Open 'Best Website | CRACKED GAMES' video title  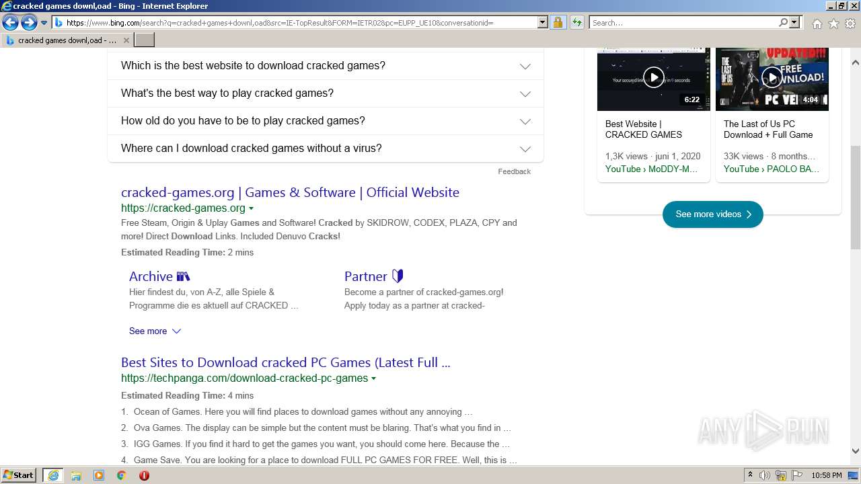[x=644, y=129]
